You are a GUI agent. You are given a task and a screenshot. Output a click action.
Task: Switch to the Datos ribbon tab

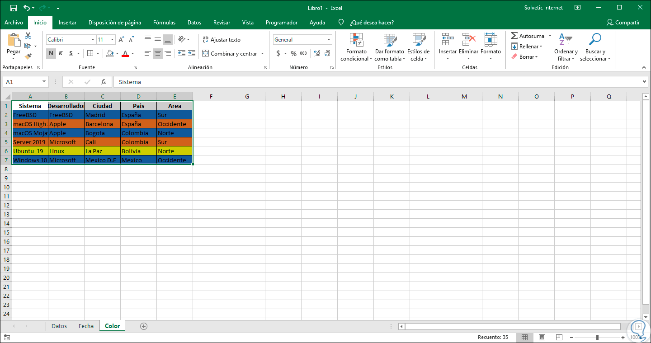pyautogui.click(x=194, y=22)
